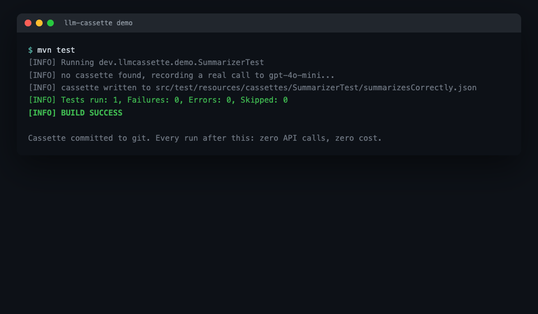
Task: Click the llm-cassette demo window title
Action: pos(98,23)
